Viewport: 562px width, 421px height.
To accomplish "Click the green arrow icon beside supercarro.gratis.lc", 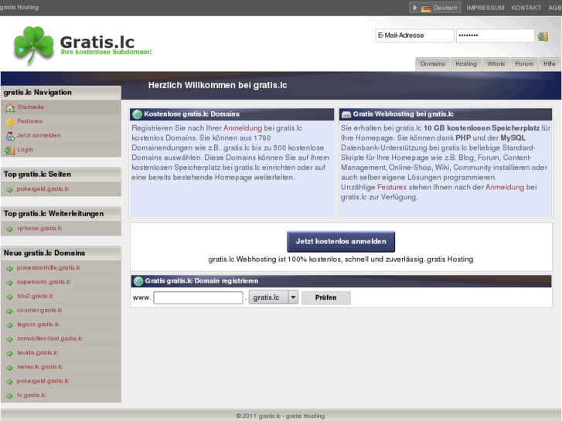I will click(x=10, y=282).
